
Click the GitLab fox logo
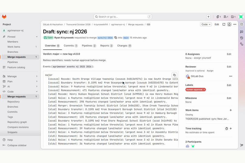4,17
